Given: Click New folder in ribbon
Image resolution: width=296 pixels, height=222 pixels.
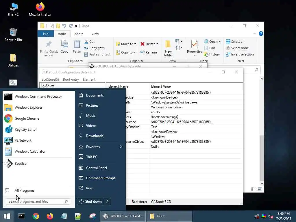Looking at the screenshot, I should coord(168,48).
